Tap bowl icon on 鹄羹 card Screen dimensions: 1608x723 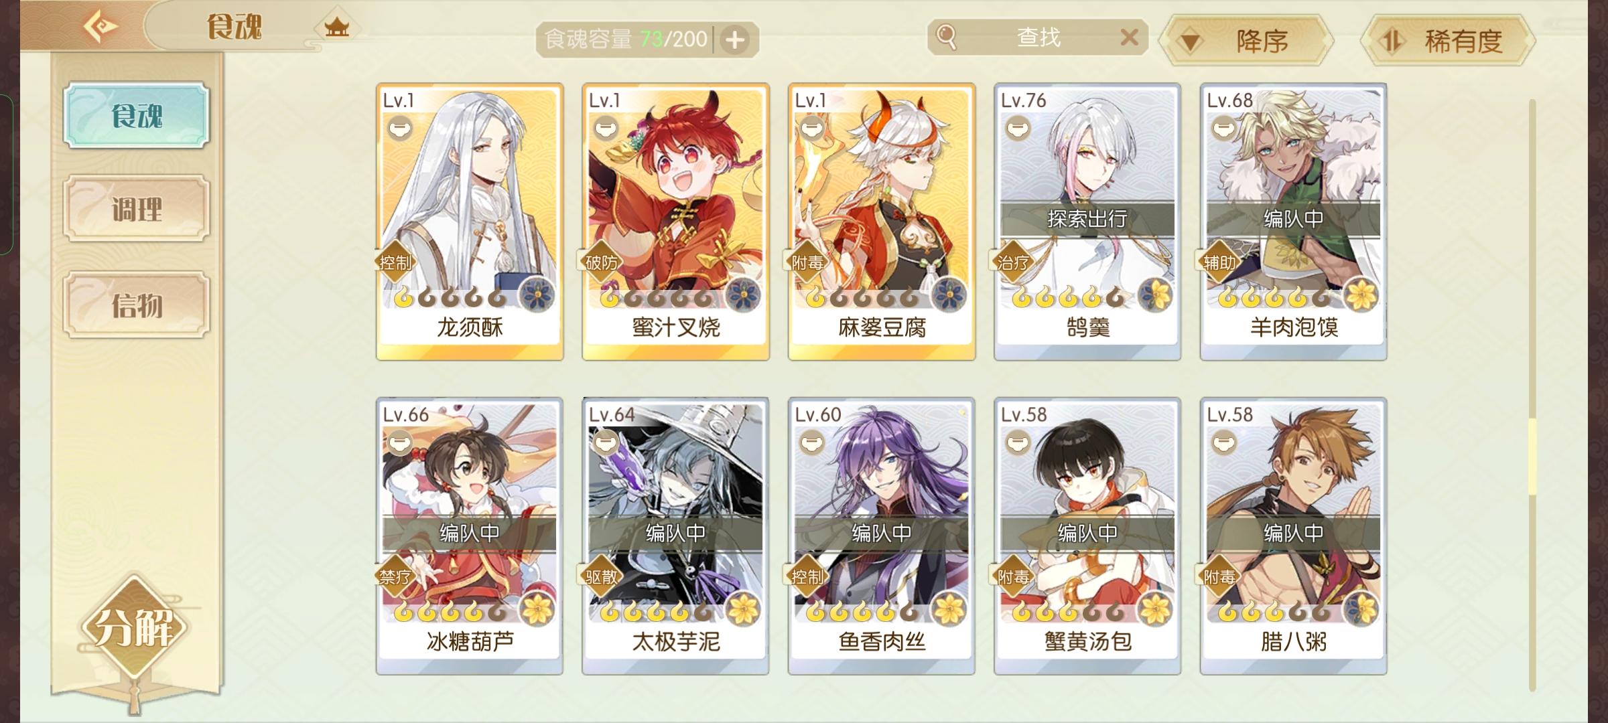pyautogui.click(x=1018, y=128)
